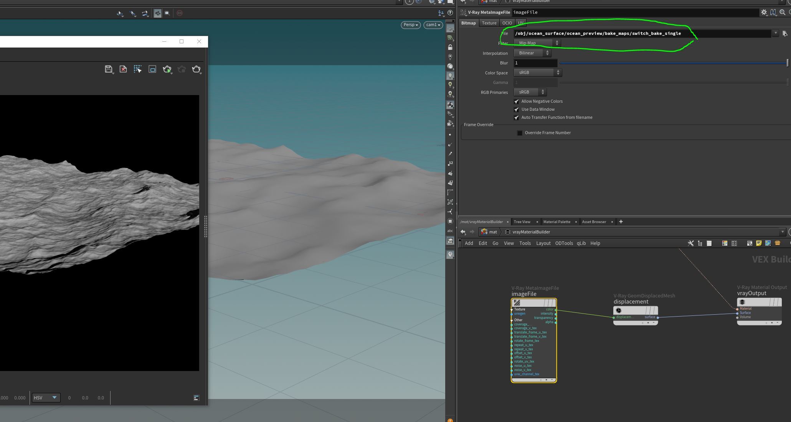The image size is (791, 422).
Task: Open the Layout menu in the network editor
Action: tap(543, 243)
